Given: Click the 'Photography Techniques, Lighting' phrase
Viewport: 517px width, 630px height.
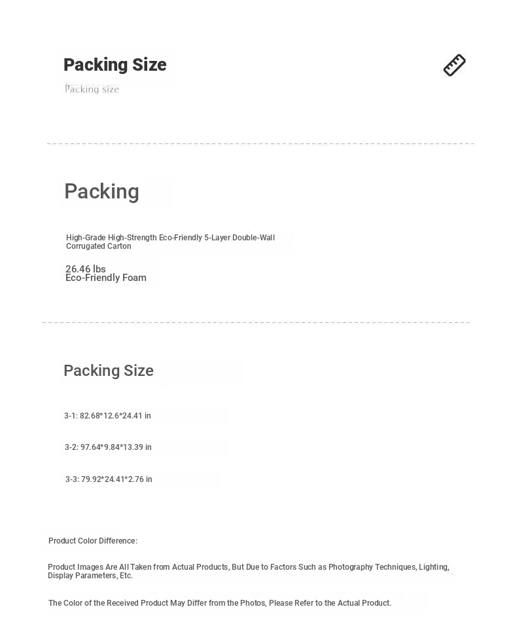Looking at the screenshot, I should click(x=389, y=567).
